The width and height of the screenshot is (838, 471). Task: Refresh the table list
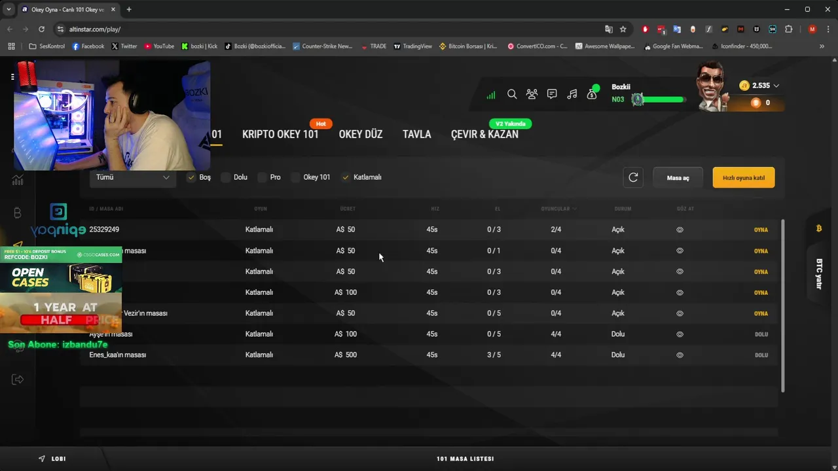point(633,177)
